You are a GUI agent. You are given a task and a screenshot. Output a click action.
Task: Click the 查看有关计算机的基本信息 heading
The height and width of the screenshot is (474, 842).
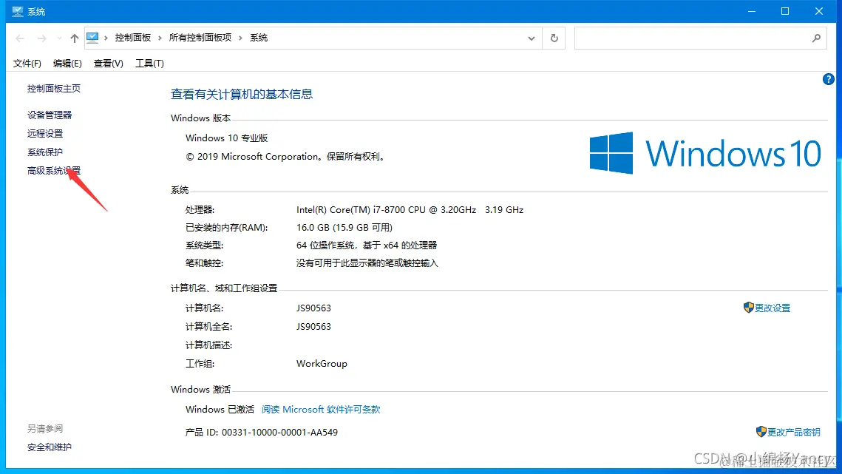pos(242,95)
